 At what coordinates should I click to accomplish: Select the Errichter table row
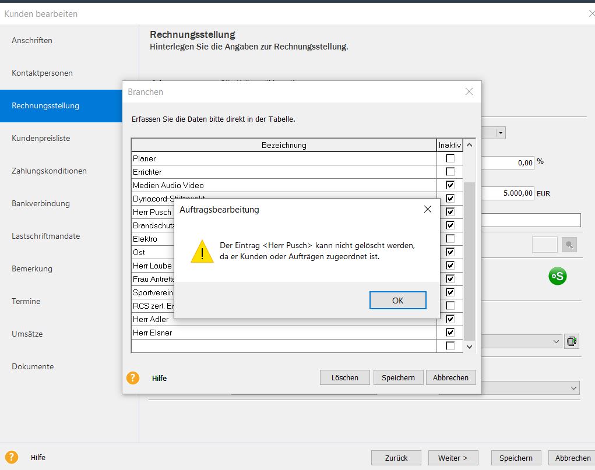point(284,172)
